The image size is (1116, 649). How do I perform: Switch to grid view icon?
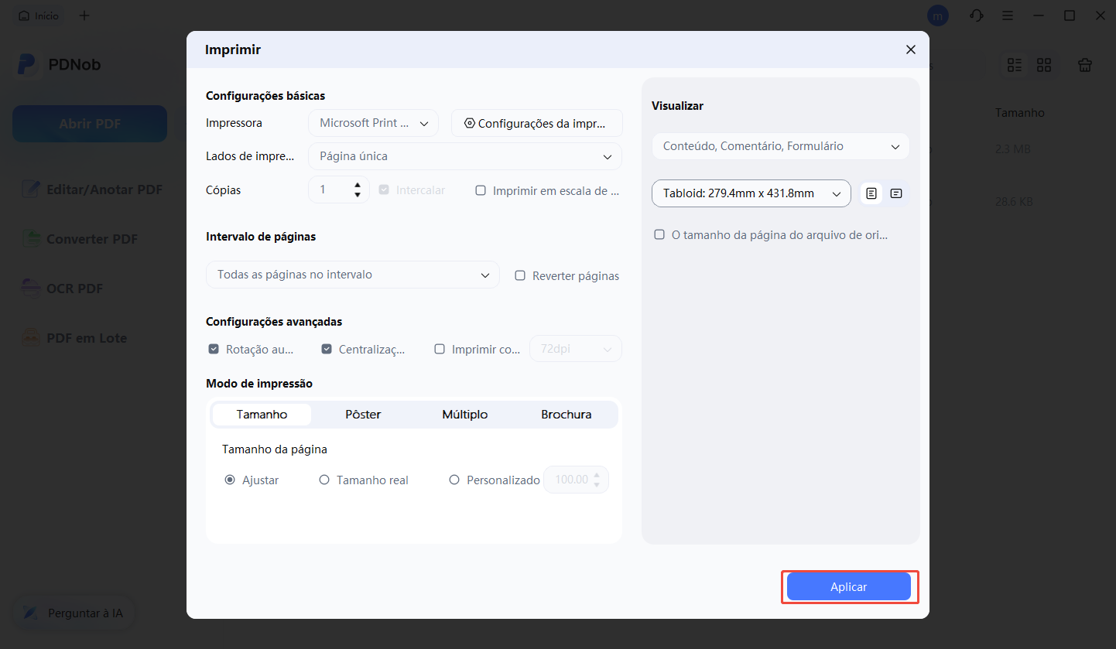[x=1044, y=66]
